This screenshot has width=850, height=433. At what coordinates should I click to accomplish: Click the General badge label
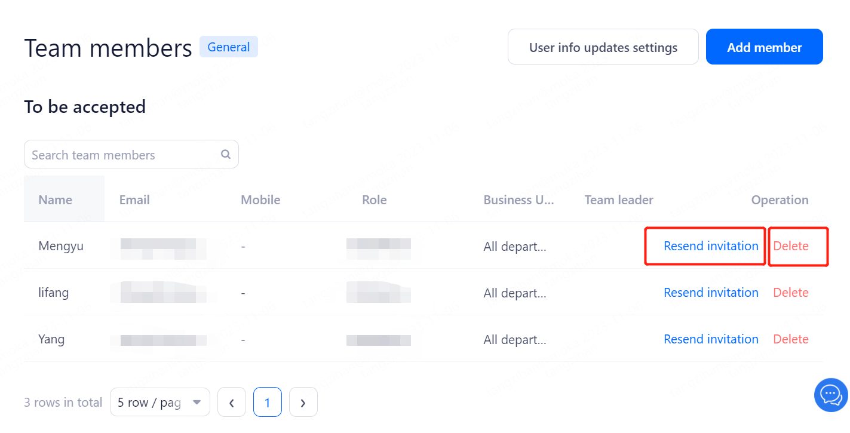(x=229, y=47)
